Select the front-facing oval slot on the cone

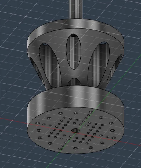[74, 52]
